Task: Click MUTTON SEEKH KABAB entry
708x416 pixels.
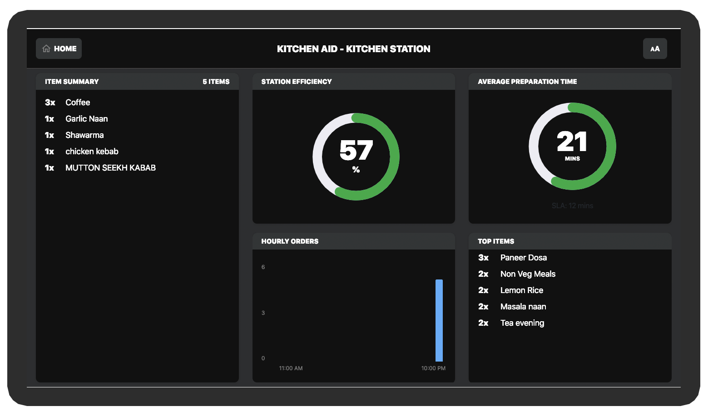Action: 110,168
